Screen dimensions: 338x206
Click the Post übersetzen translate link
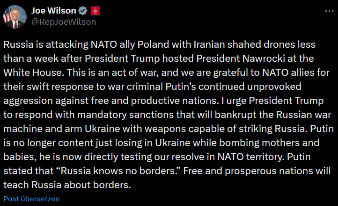coord(31,199)
